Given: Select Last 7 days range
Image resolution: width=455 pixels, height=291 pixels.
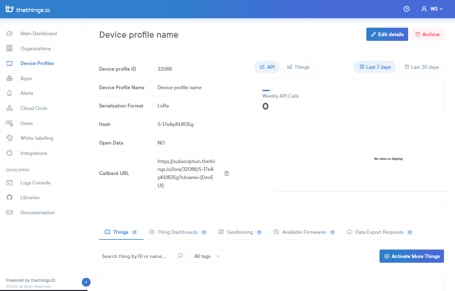Looking at the screenshot, I should [x=375, y=67].
